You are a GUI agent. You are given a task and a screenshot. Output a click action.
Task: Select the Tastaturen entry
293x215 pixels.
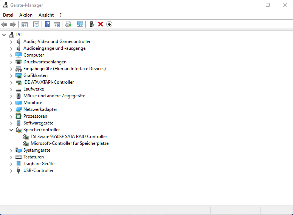(34, 157)
